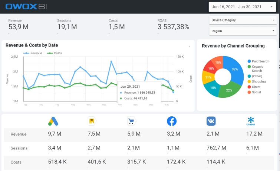Click the OWOX BI logo

26,7
